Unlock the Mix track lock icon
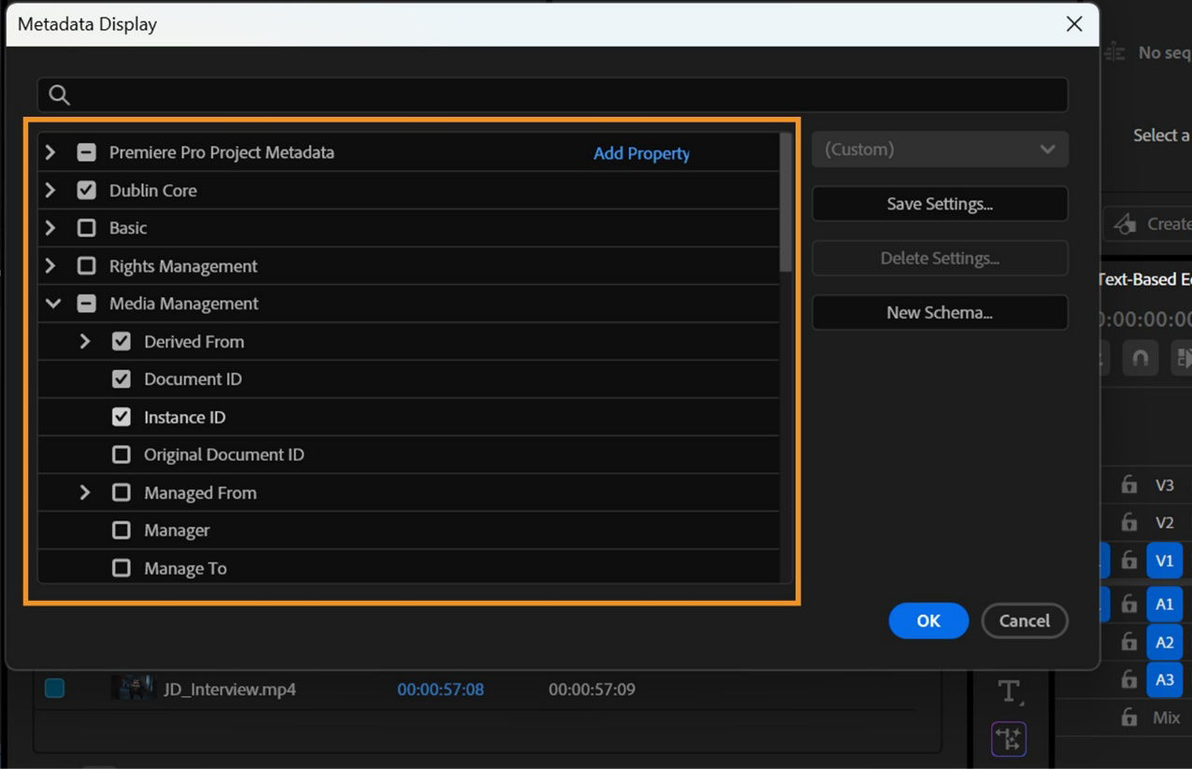Image resolution: width=1192 pixels, height=769 pixels. pos(1129,718)
